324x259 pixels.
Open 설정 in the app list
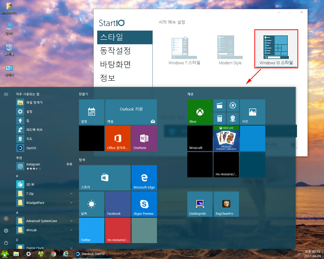click(x=45, y=112)
